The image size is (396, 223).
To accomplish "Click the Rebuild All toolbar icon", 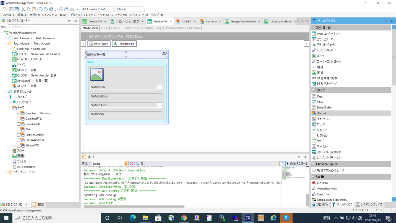I will point(66,9).
